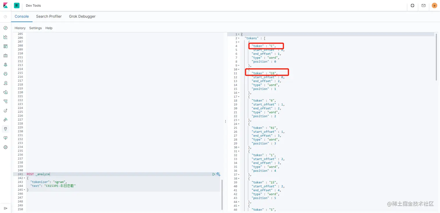Open the space selector avatar

(17, 6)
